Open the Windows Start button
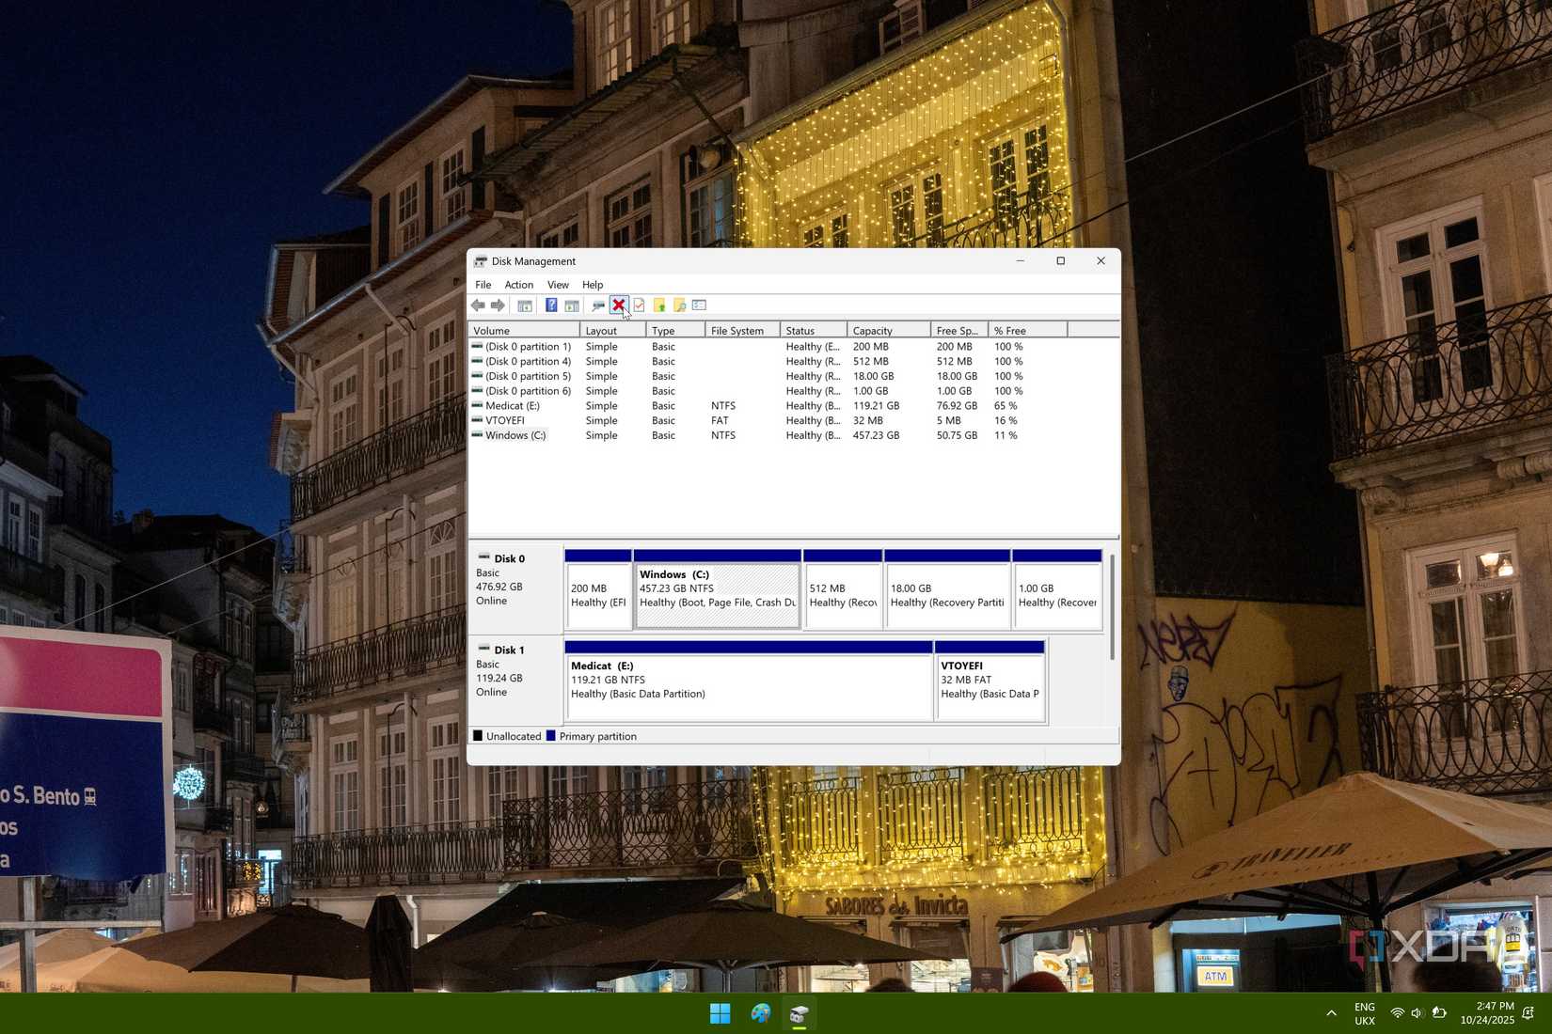Screen dimensions: 1552x1034 (x=721, y=1013)
